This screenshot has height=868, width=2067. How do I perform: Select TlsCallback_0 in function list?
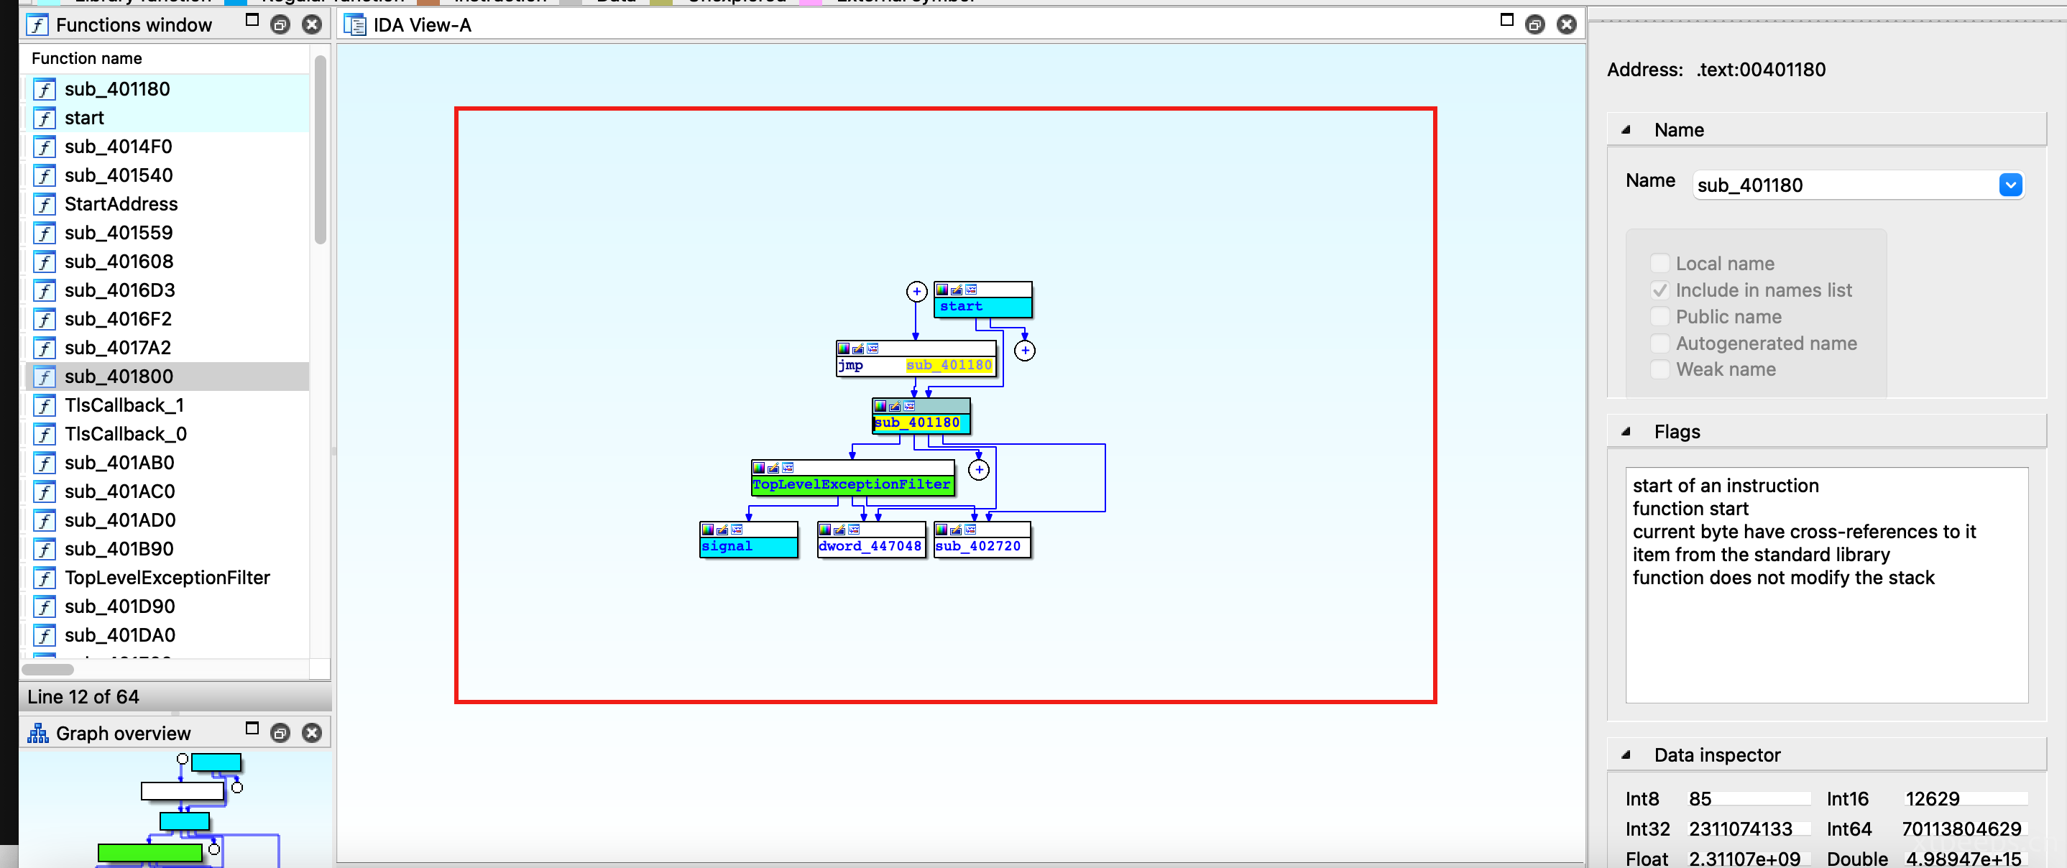pyautogui.click(x=167, y=434)
